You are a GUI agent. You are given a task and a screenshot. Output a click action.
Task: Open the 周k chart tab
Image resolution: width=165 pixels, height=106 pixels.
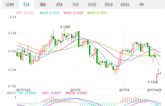[x=43, y=4]
